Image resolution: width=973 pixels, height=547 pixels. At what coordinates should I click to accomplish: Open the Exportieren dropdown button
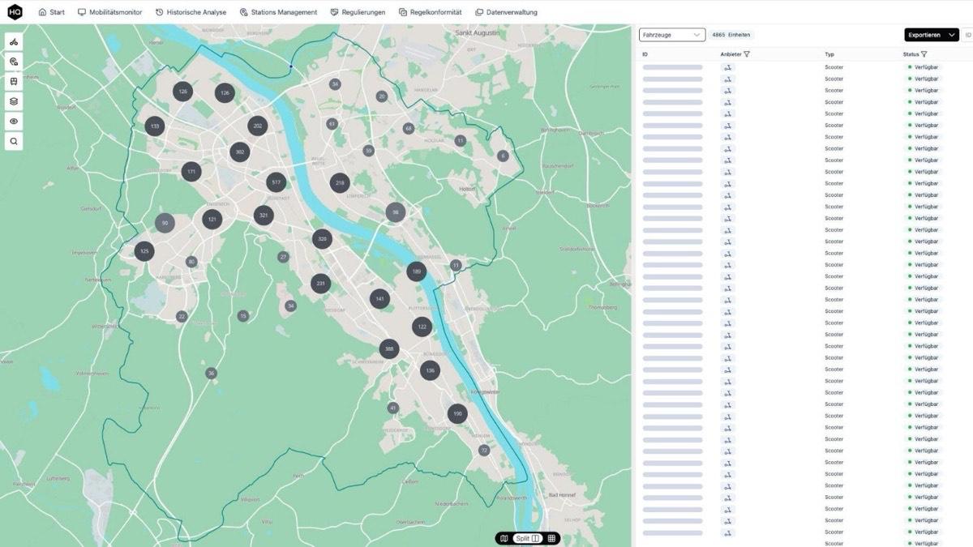(931, 35)
